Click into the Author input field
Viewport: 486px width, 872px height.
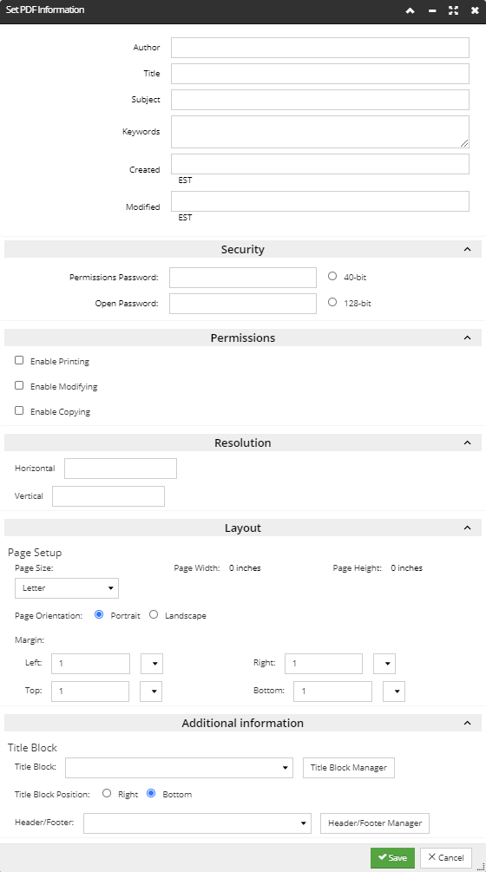click(319, 48)
